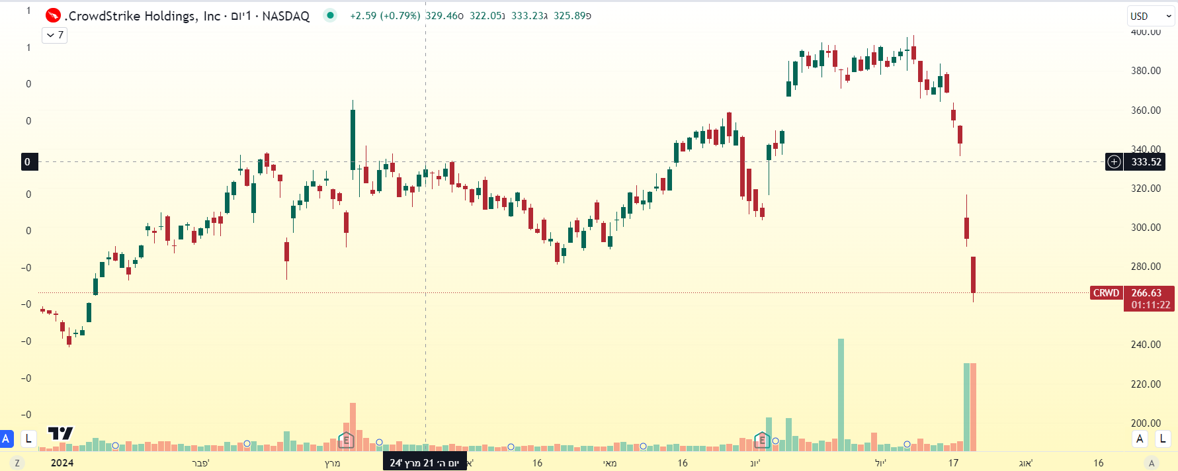
Task: Click the black date tooltip for 21 מרץ '24
Action: point(425,462)
